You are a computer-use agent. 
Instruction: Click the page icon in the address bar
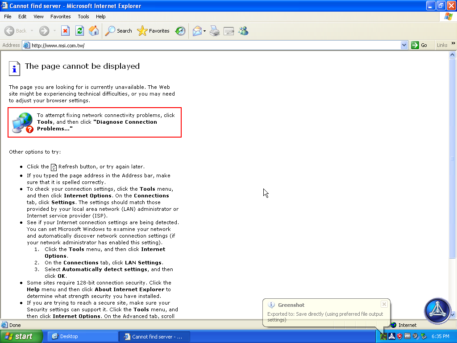pos(26,45)
